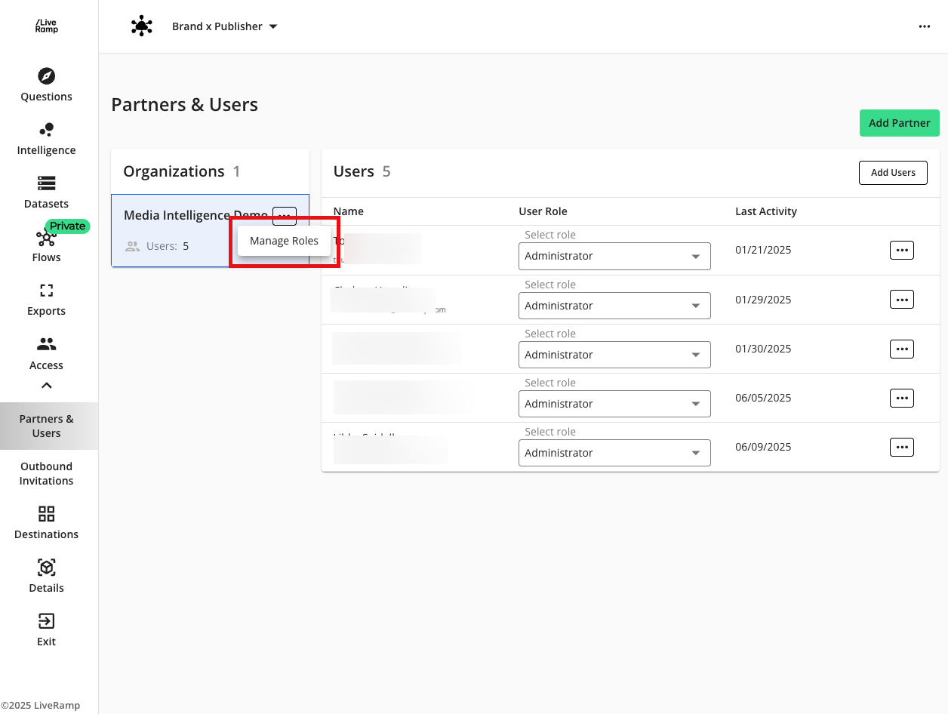Select Manage Roles menu option
Image resolution: width=948 pixels, height=714 pixels.
point(284,241)
